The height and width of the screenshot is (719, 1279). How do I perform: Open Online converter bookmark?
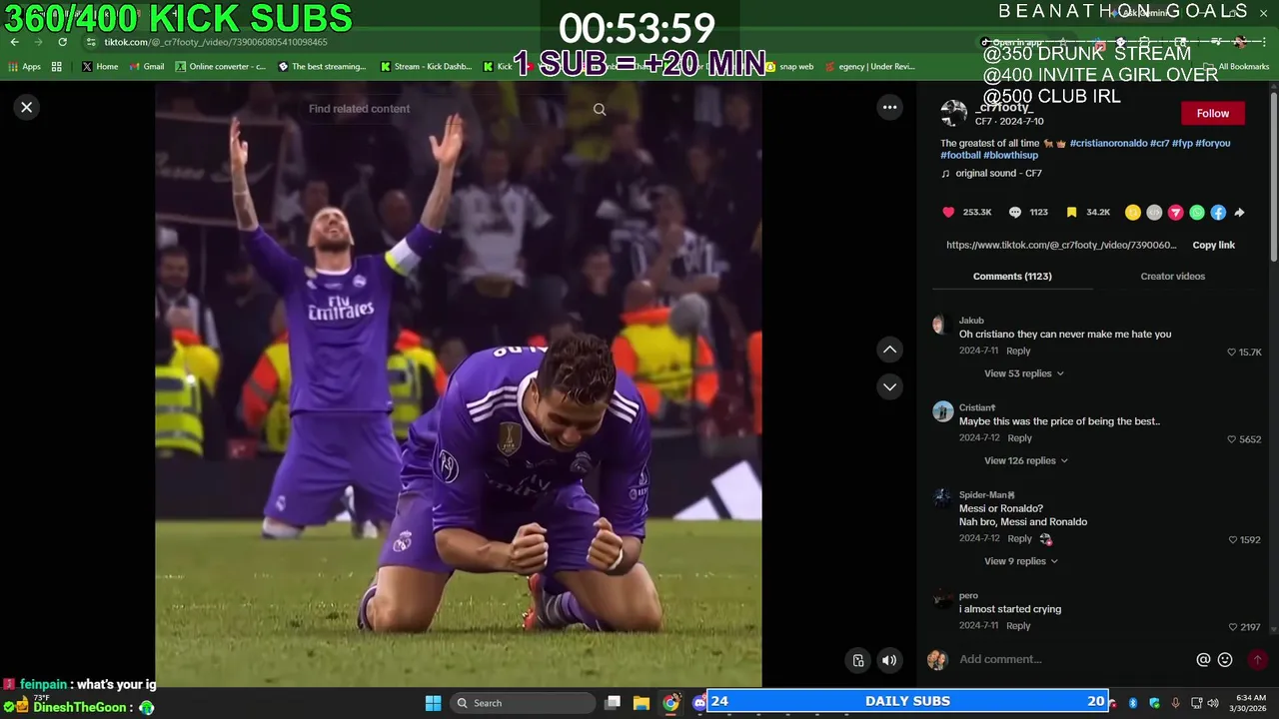pos(221,67)
